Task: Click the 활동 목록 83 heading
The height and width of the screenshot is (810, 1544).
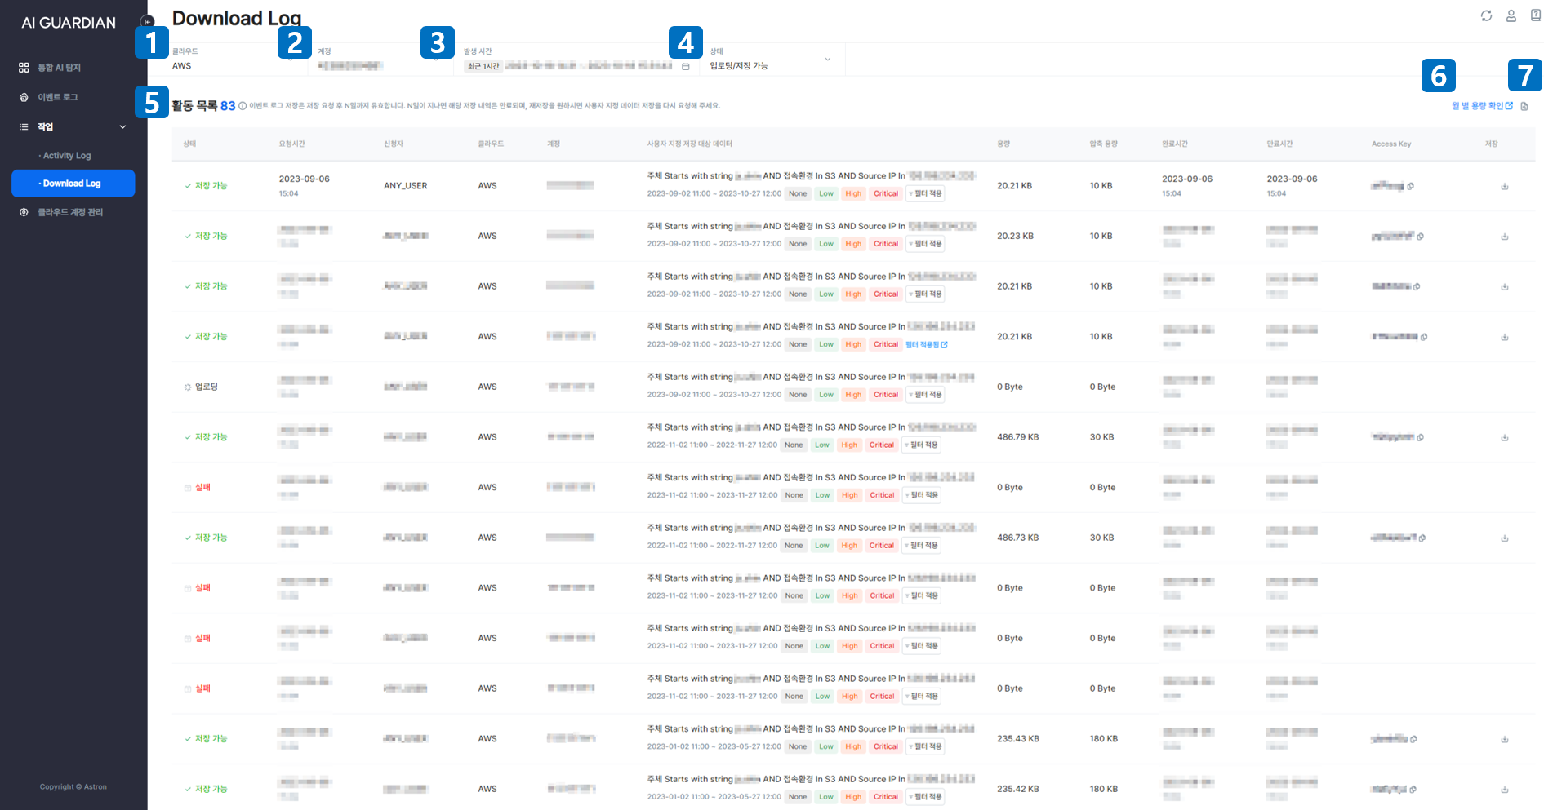Action: coord(203,106)
